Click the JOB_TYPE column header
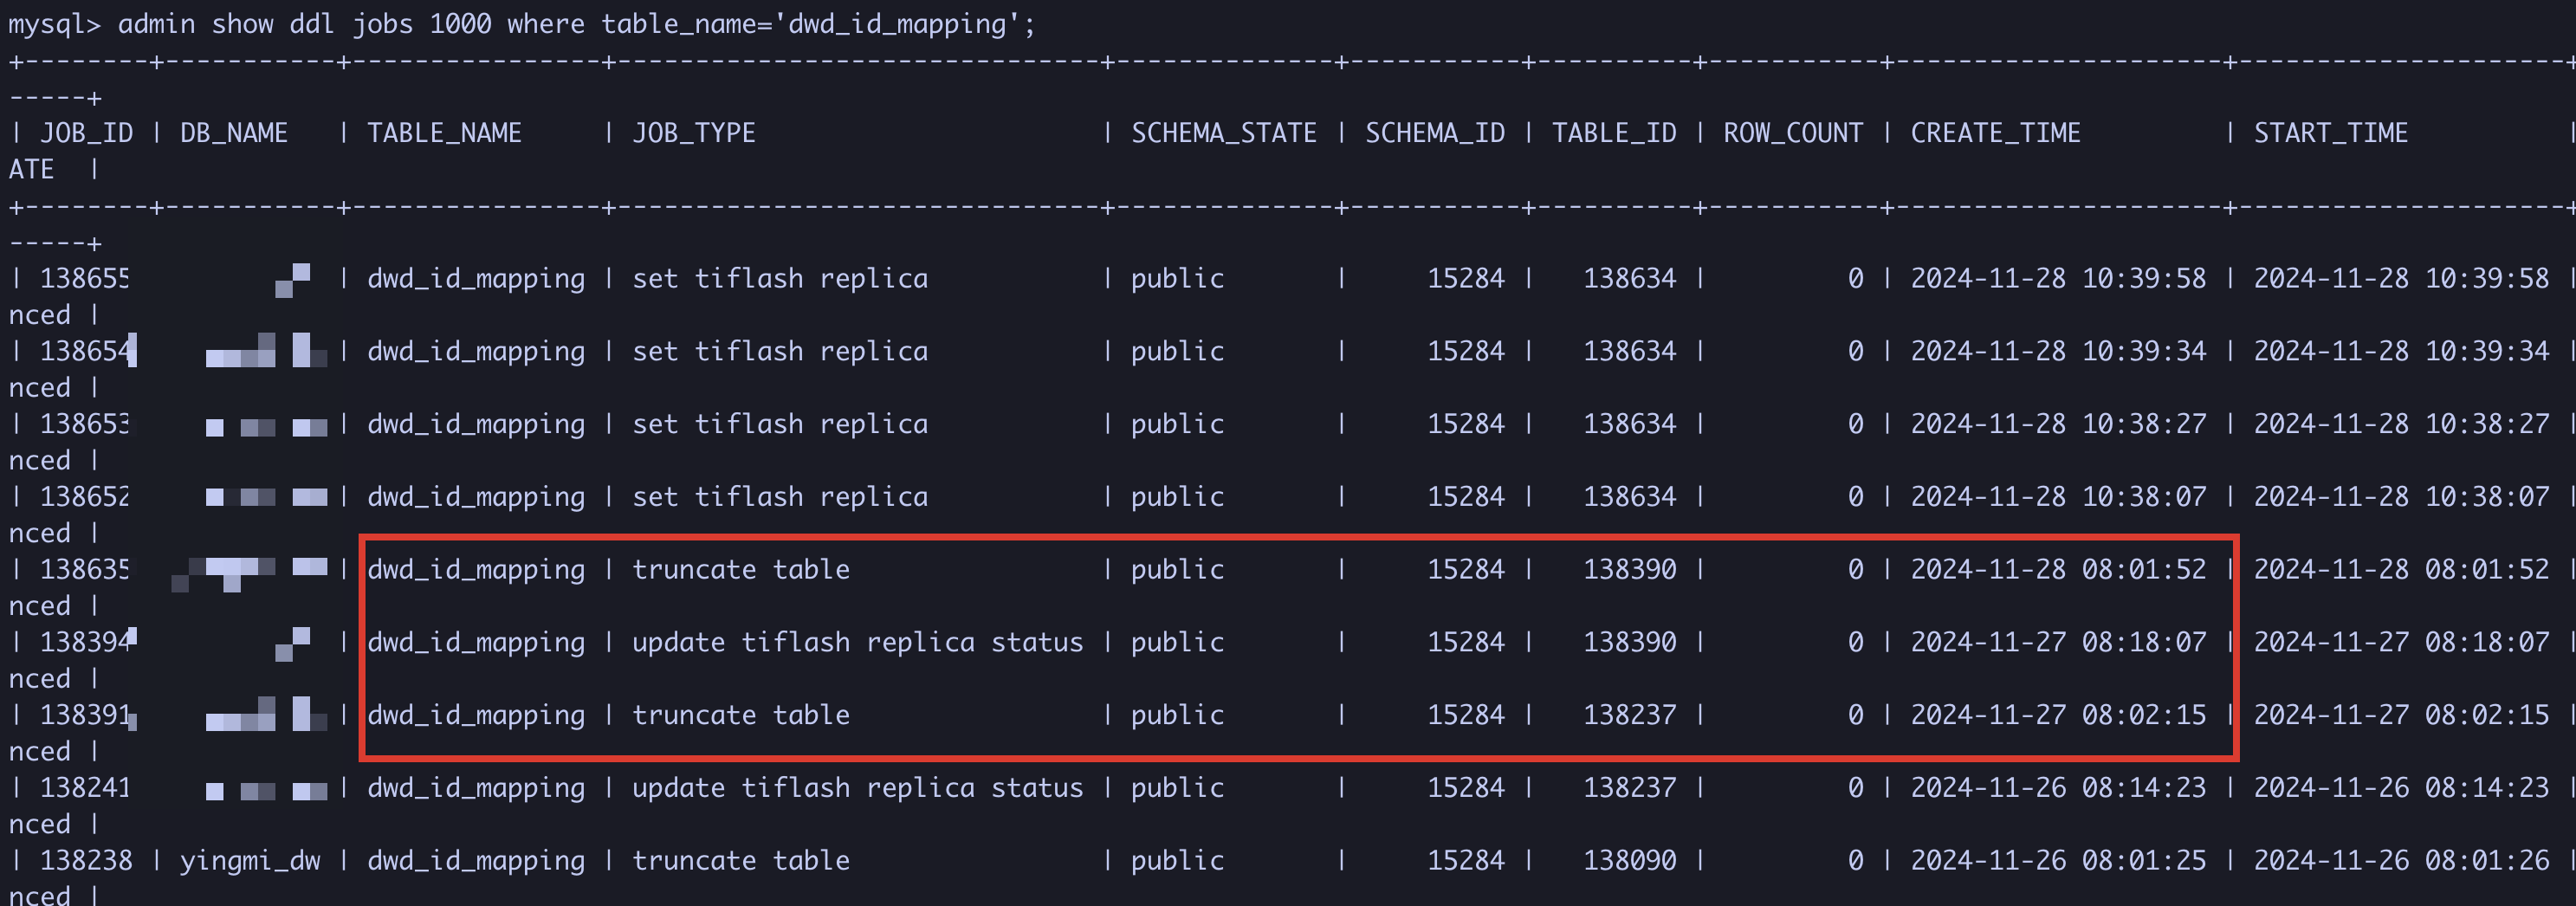Viewport: 2576px width, 906px height. pos(694,133)
